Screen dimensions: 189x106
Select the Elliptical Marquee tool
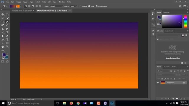tap(7, 14)
